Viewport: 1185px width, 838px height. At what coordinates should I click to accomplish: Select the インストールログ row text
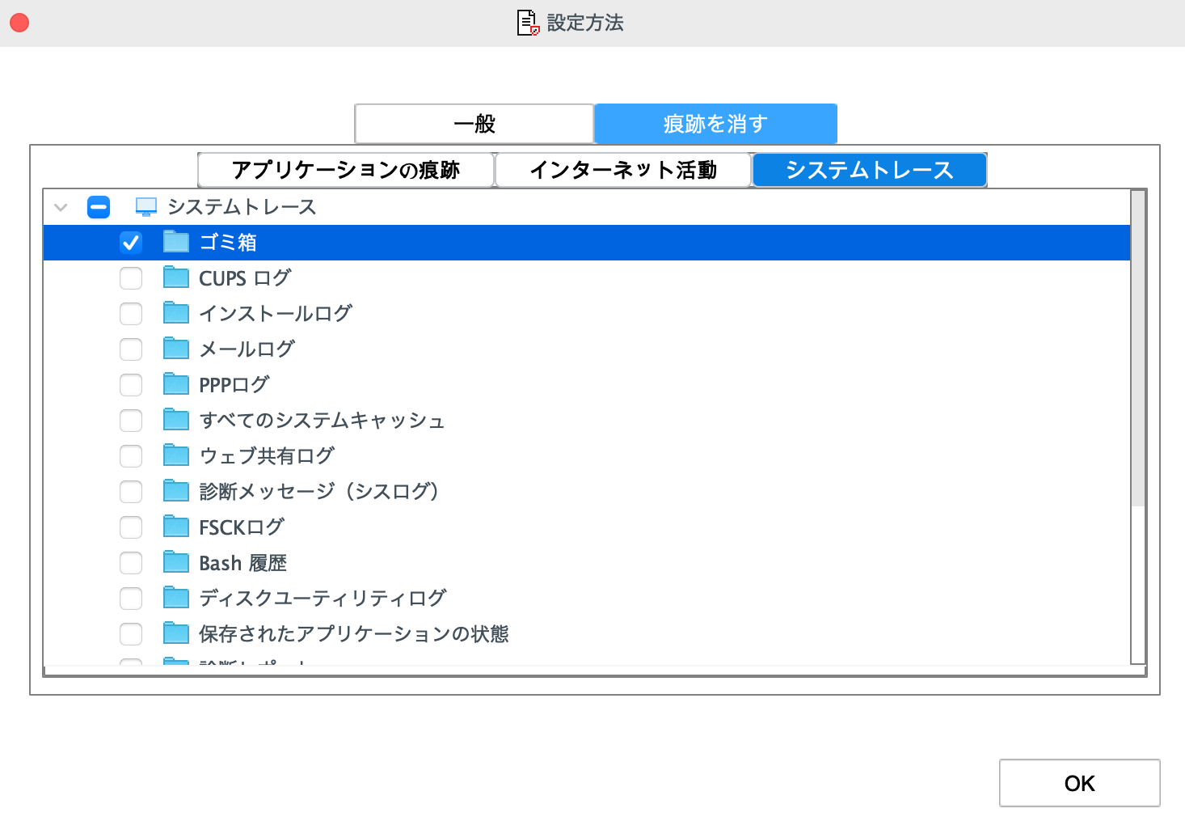[276, 313]
